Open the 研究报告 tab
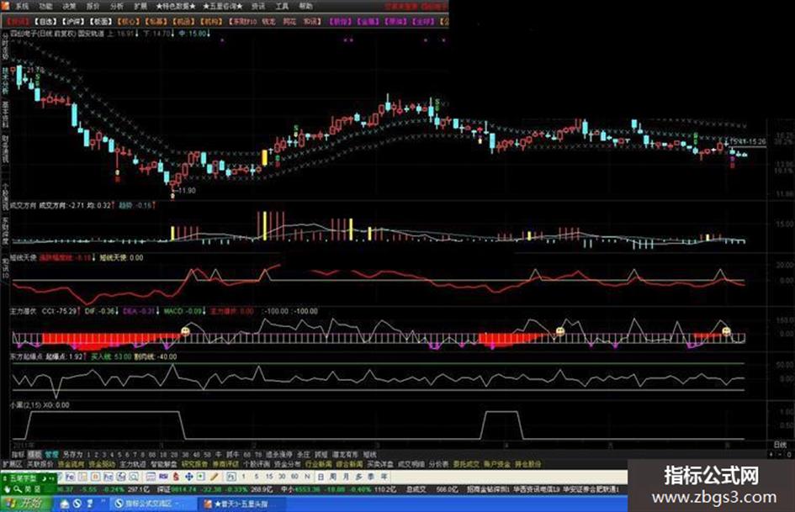This screenshot has height=512, width=795. (x=194, y=464)
